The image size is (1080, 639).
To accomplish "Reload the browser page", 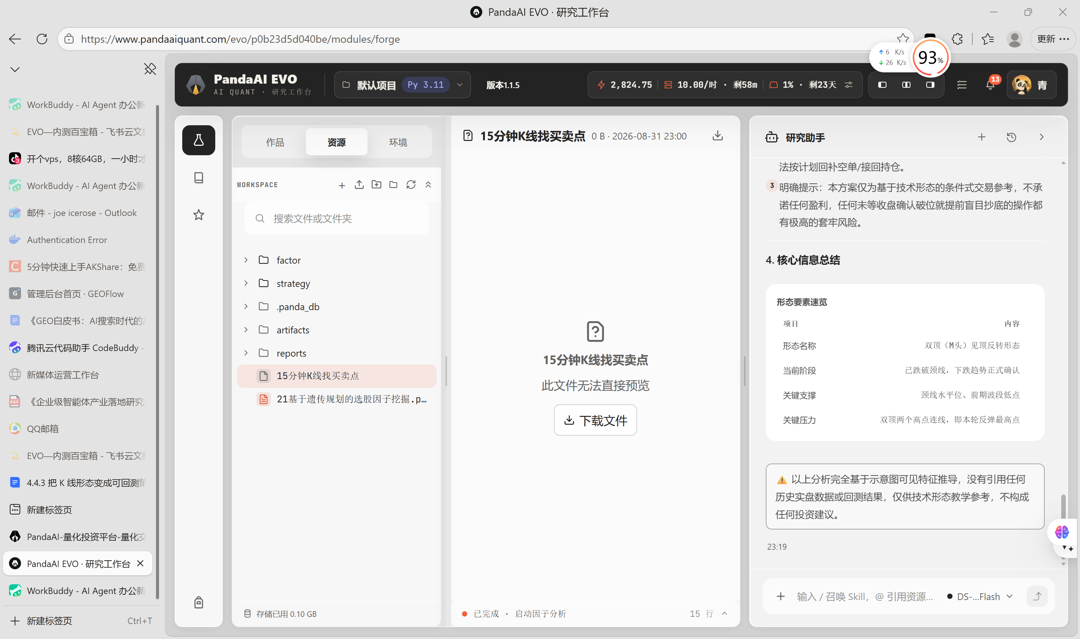I will point(42,39).
